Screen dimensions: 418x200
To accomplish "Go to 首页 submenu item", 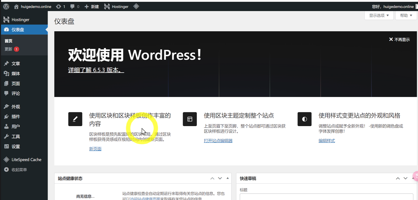I will coord(9,41).
